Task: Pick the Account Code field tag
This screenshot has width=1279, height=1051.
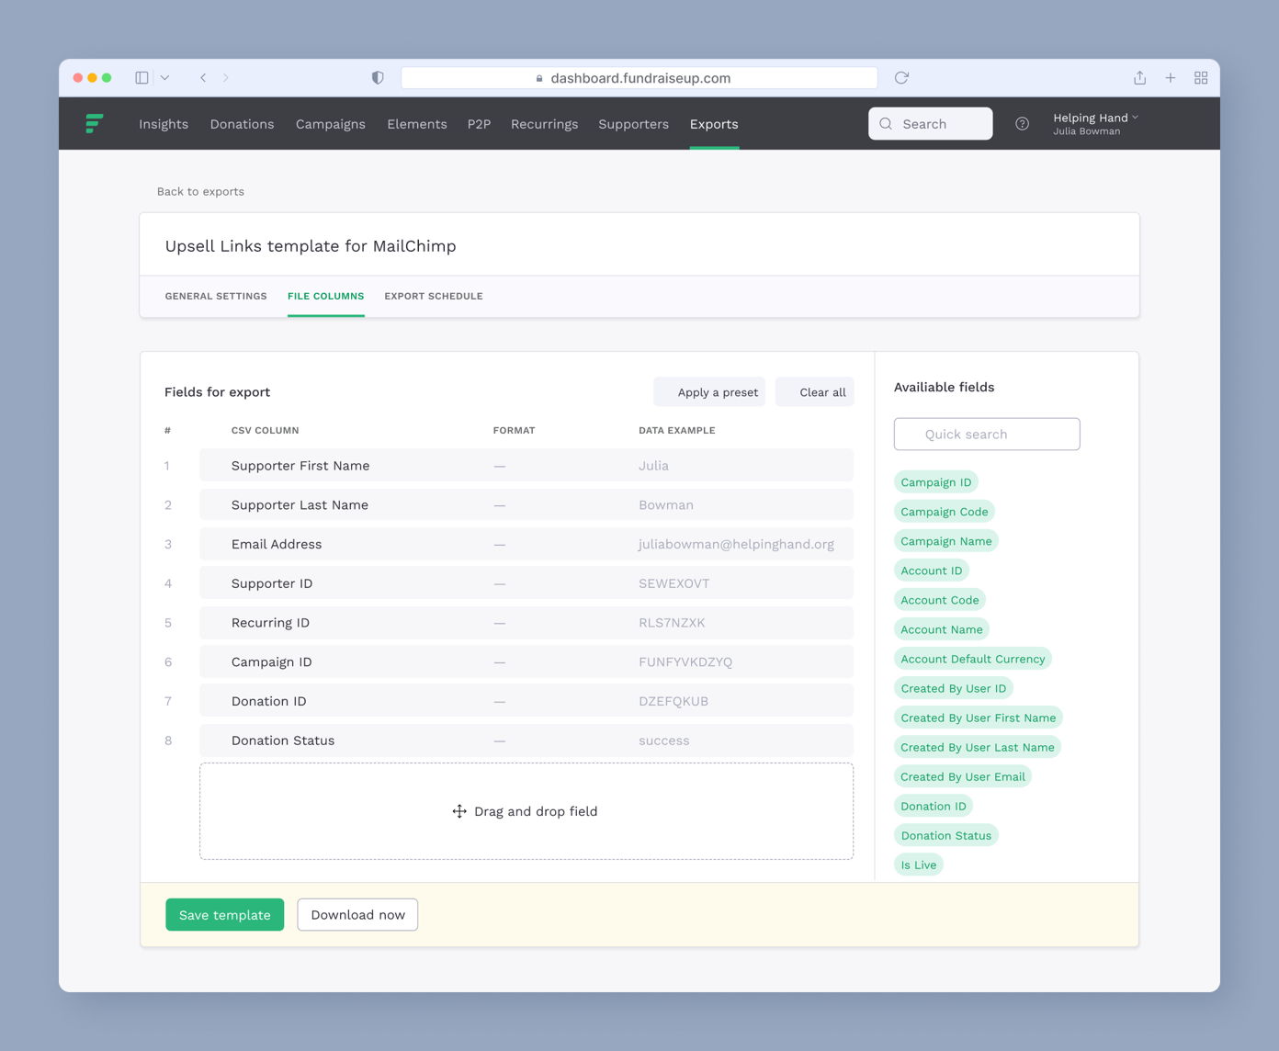Action: (940, 600)
